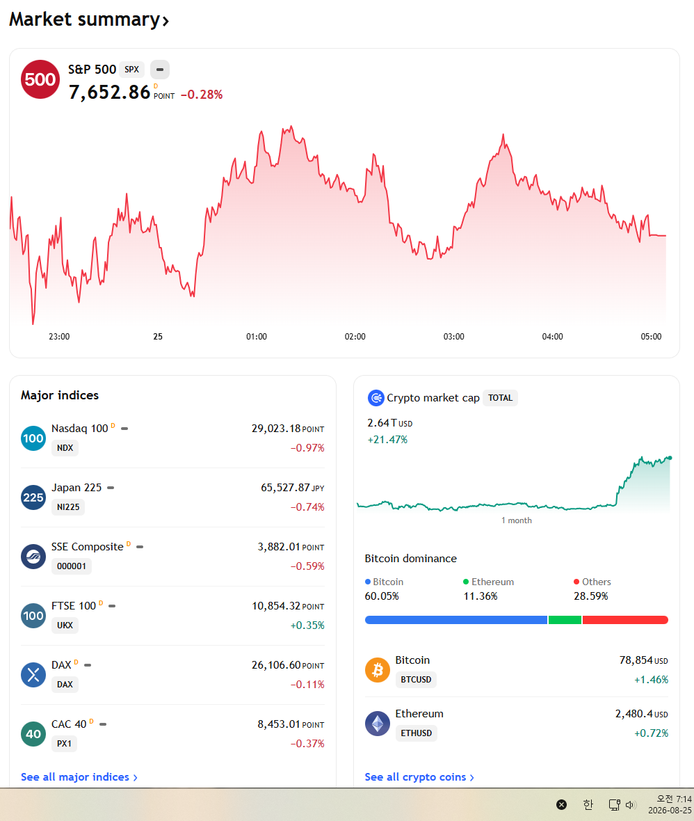
Task: Click the Bitcoin dominance heading
Action: [411, 559]
